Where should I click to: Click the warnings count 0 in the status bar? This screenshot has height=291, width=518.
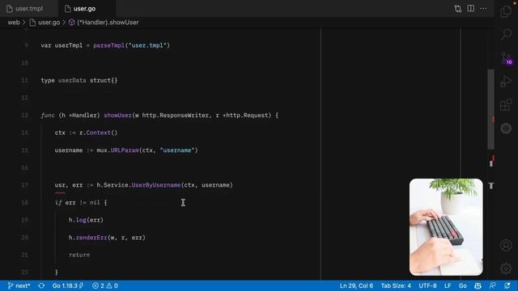112,285
